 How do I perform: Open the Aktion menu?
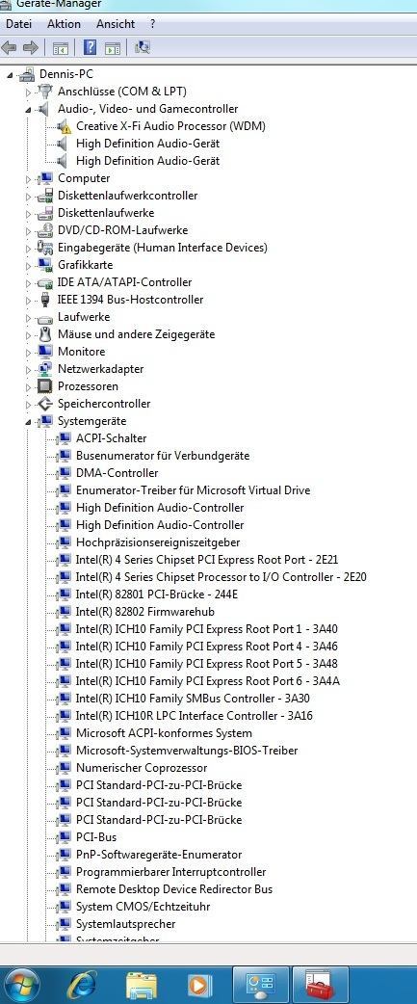[x=64, y=24]
